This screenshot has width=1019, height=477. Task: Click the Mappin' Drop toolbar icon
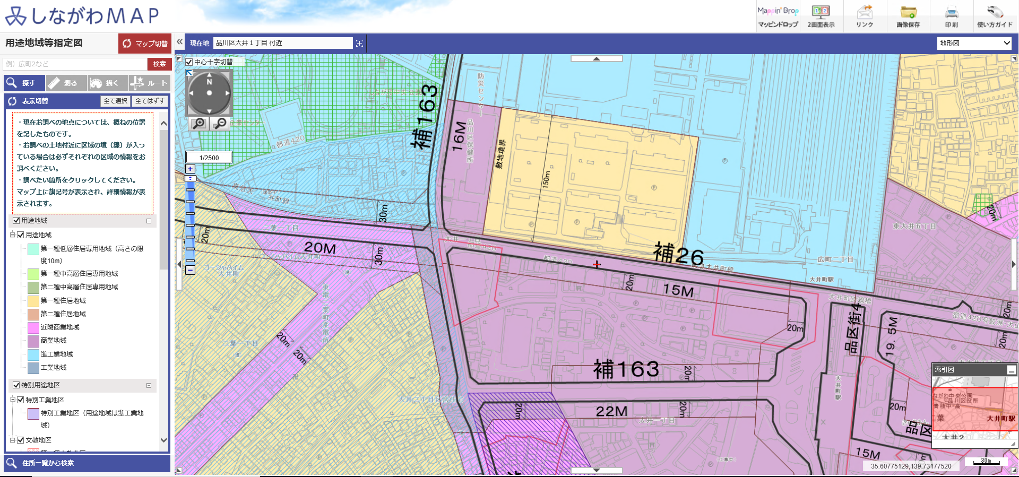point(778,16)
